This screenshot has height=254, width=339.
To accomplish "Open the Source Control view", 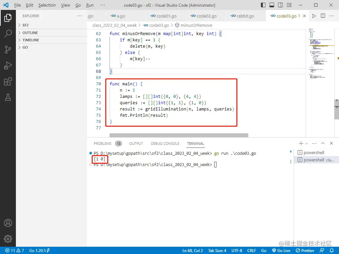I will point(8,50).
